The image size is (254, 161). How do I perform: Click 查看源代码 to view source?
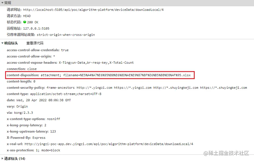tap(35, 43)
